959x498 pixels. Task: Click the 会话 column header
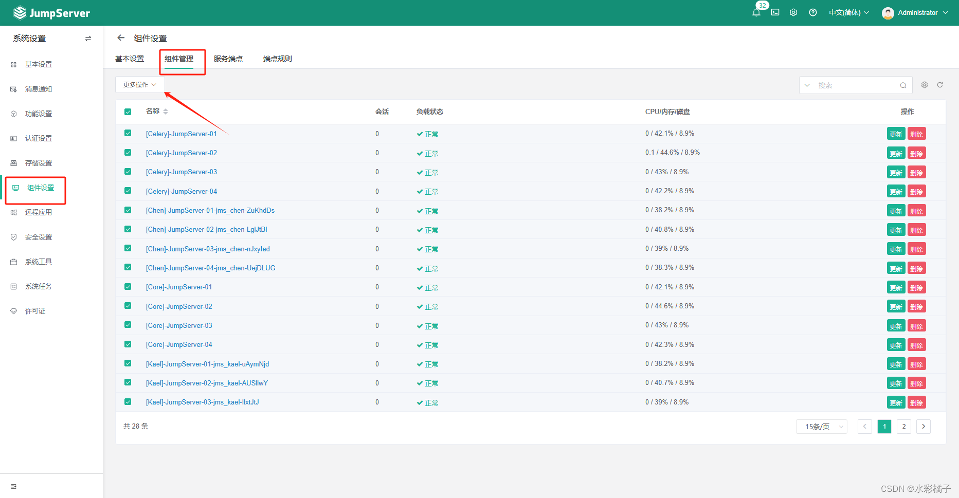pos(382,112)
